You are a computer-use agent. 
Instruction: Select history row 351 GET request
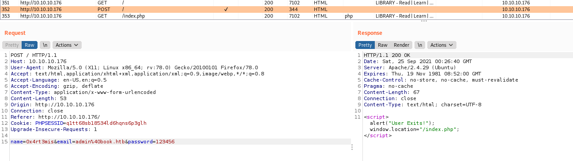click(286, 3)
